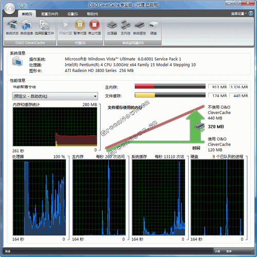Click the Intel Pentium 4 processor text
The height and width of the screenshot is (257, 257).
click(x=130, y=65)
